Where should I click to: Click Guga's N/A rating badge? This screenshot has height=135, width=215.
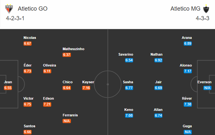[188, 132]
